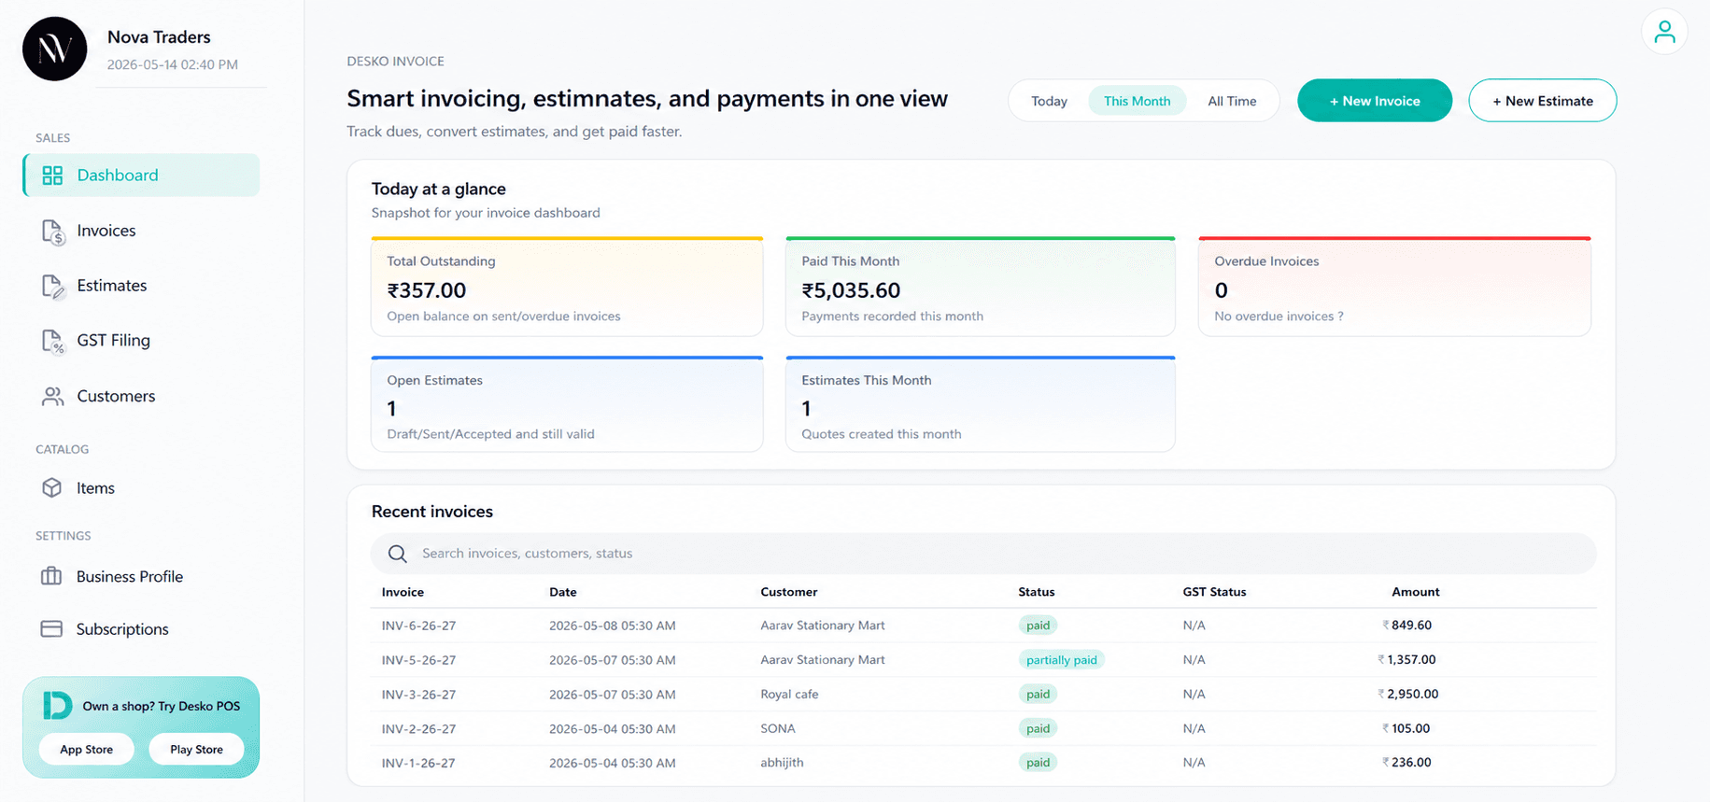
Task: Switch filter to Today
Action: click(1049, 101)
